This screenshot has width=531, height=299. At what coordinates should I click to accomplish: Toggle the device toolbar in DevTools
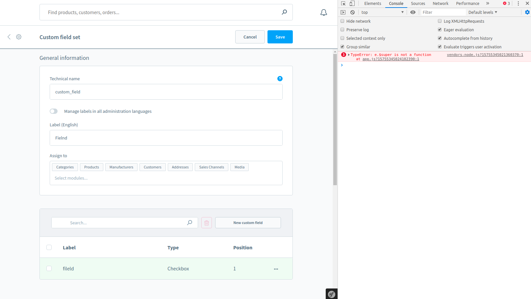(352, 3)
